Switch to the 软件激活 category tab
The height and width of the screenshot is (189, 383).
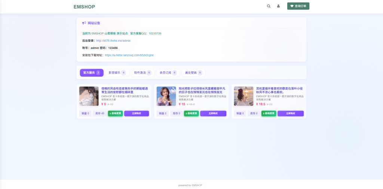click(143, 73)
